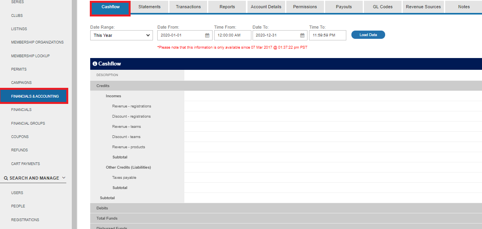Go to the Payouts tab
Viewport: 482px width, 229px height.
click(344, 7)
